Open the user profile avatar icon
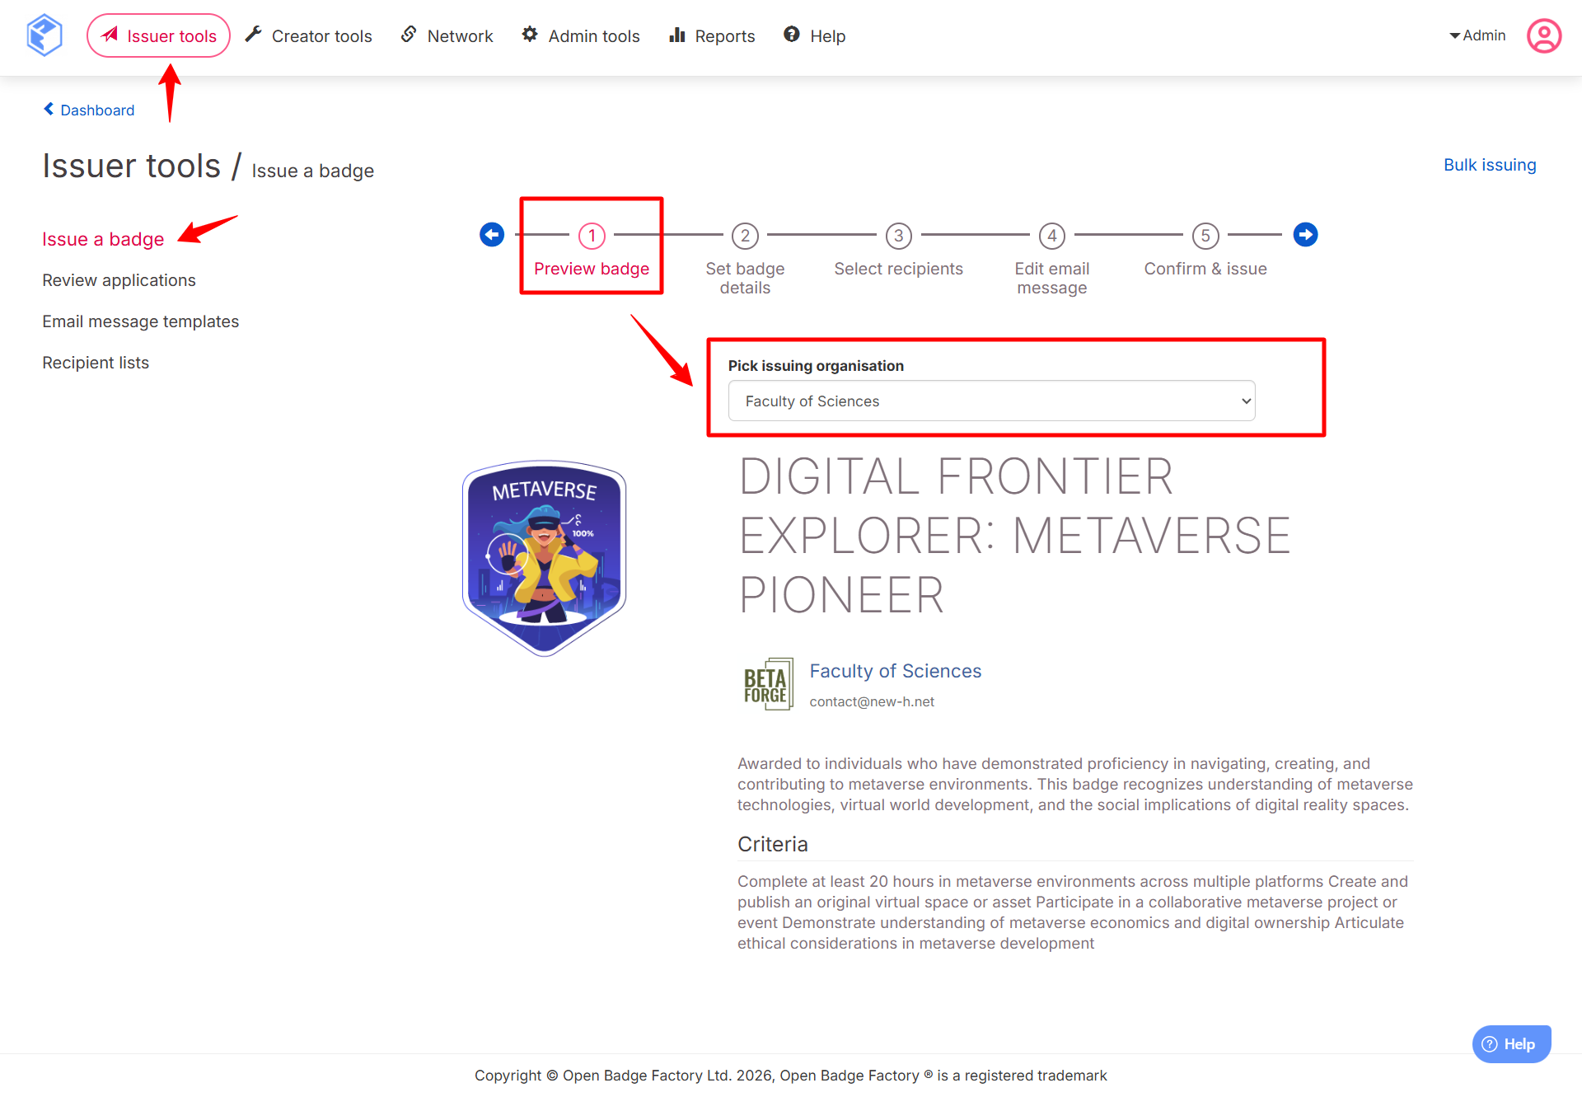 (x=1543, y=35)
